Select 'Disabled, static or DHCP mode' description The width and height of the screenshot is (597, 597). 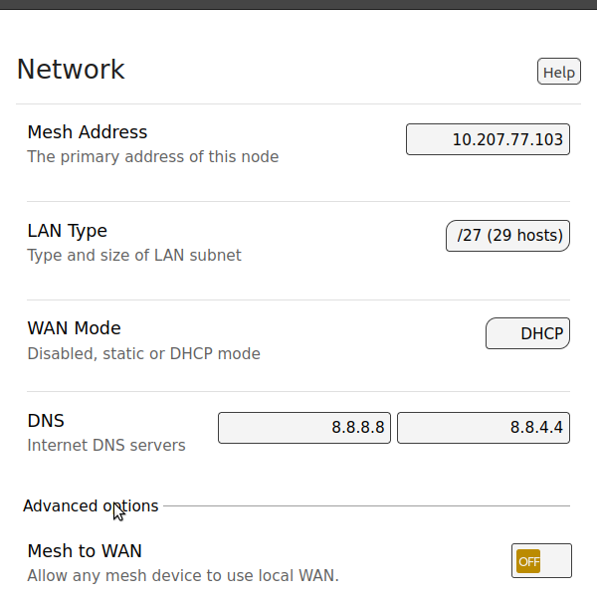tap(144, 353)
